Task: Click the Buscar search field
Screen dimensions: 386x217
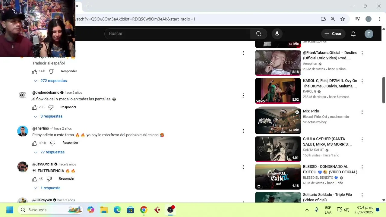Action: (x=178, y=34)
